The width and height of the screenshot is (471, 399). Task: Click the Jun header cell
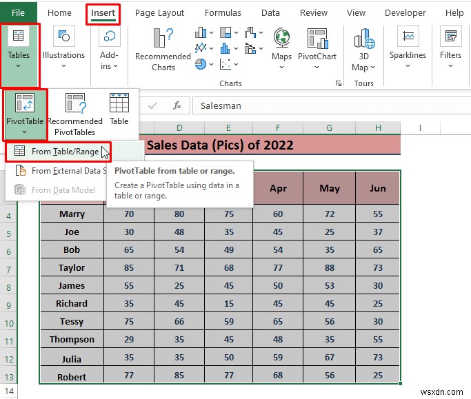378,188
